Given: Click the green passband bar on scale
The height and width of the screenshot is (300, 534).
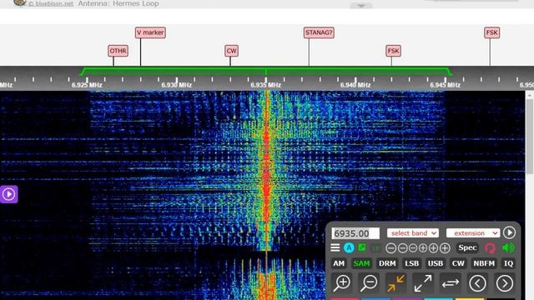Looking at the screenshot, I should point(266,71).
